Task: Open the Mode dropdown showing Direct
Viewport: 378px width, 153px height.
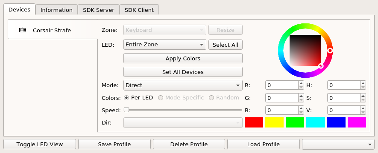Action: click(x=183, y=85)
